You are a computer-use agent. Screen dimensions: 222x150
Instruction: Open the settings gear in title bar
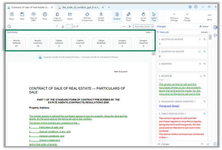(190, 7)
